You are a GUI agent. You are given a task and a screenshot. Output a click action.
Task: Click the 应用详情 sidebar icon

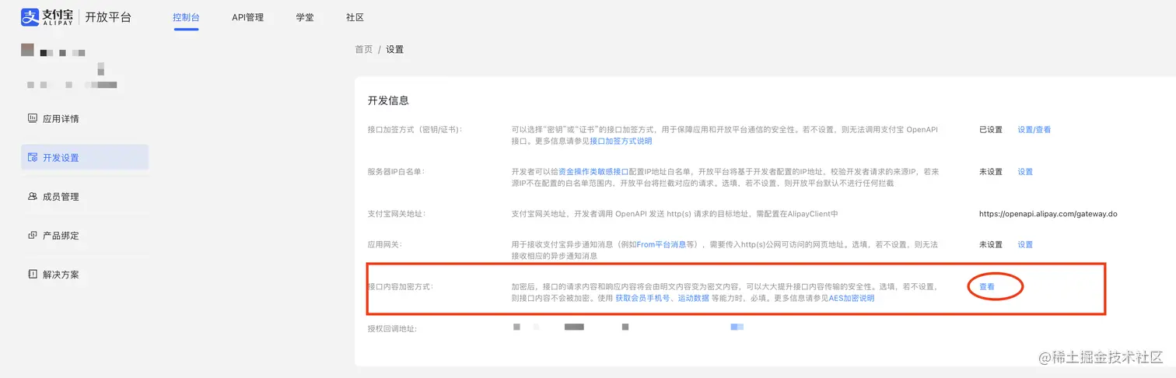[x=33, y=119]
